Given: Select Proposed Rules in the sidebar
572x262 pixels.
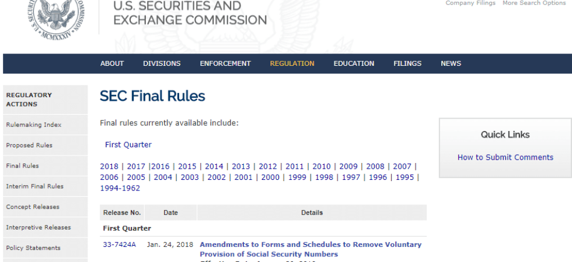Looking at the screenshot, I should click(x=29, y=145).
